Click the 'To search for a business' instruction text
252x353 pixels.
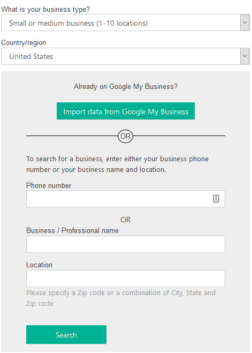117,164
